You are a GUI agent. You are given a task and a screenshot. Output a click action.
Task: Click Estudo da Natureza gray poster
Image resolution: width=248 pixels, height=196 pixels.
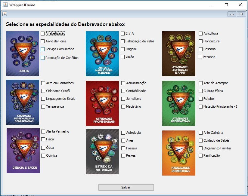102,152
